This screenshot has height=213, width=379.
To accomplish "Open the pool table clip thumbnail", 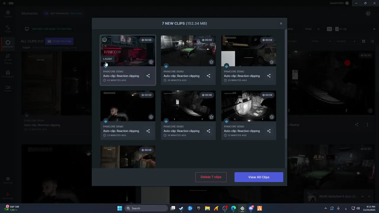I will point(188,51).
